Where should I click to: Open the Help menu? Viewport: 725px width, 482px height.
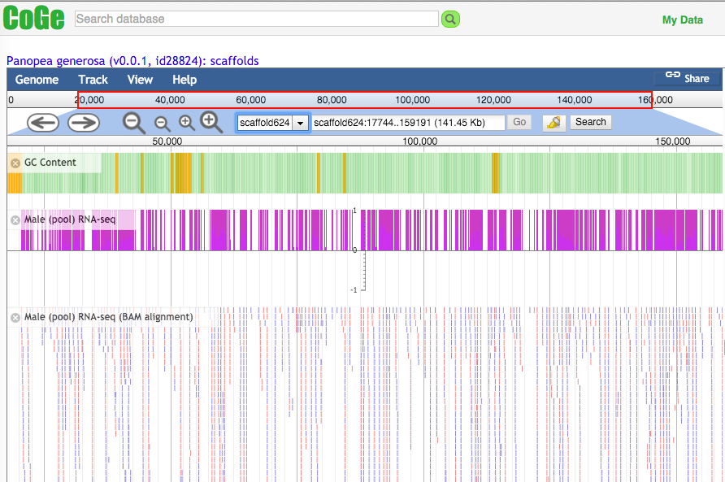[x=185, y=80]
